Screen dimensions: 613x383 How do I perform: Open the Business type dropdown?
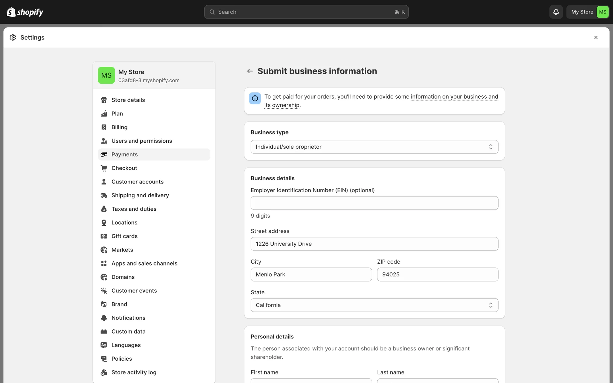[x=374, y=147]
